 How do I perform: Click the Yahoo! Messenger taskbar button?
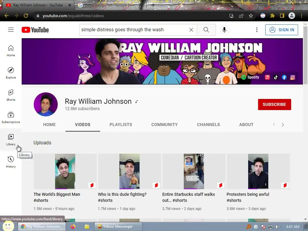click(x=118, y=226)
